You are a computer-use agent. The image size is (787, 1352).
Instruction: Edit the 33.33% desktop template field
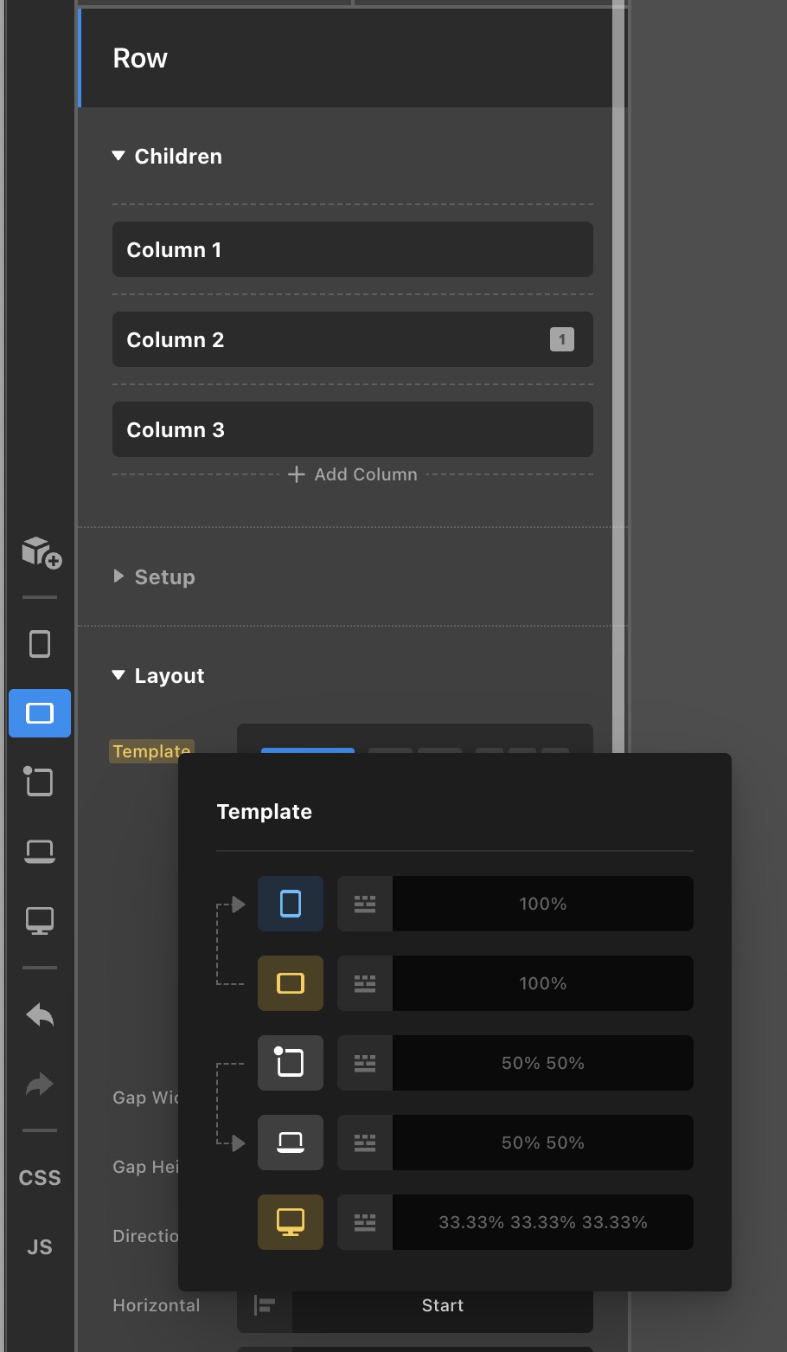pos(542,1222)
